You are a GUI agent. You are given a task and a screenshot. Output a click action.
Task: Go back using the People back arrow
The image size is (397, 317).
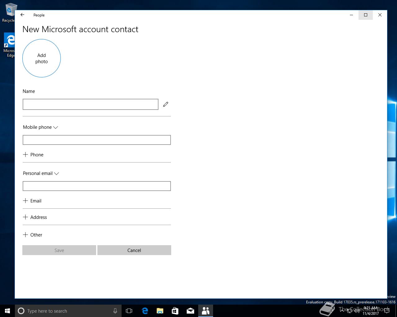22,15
